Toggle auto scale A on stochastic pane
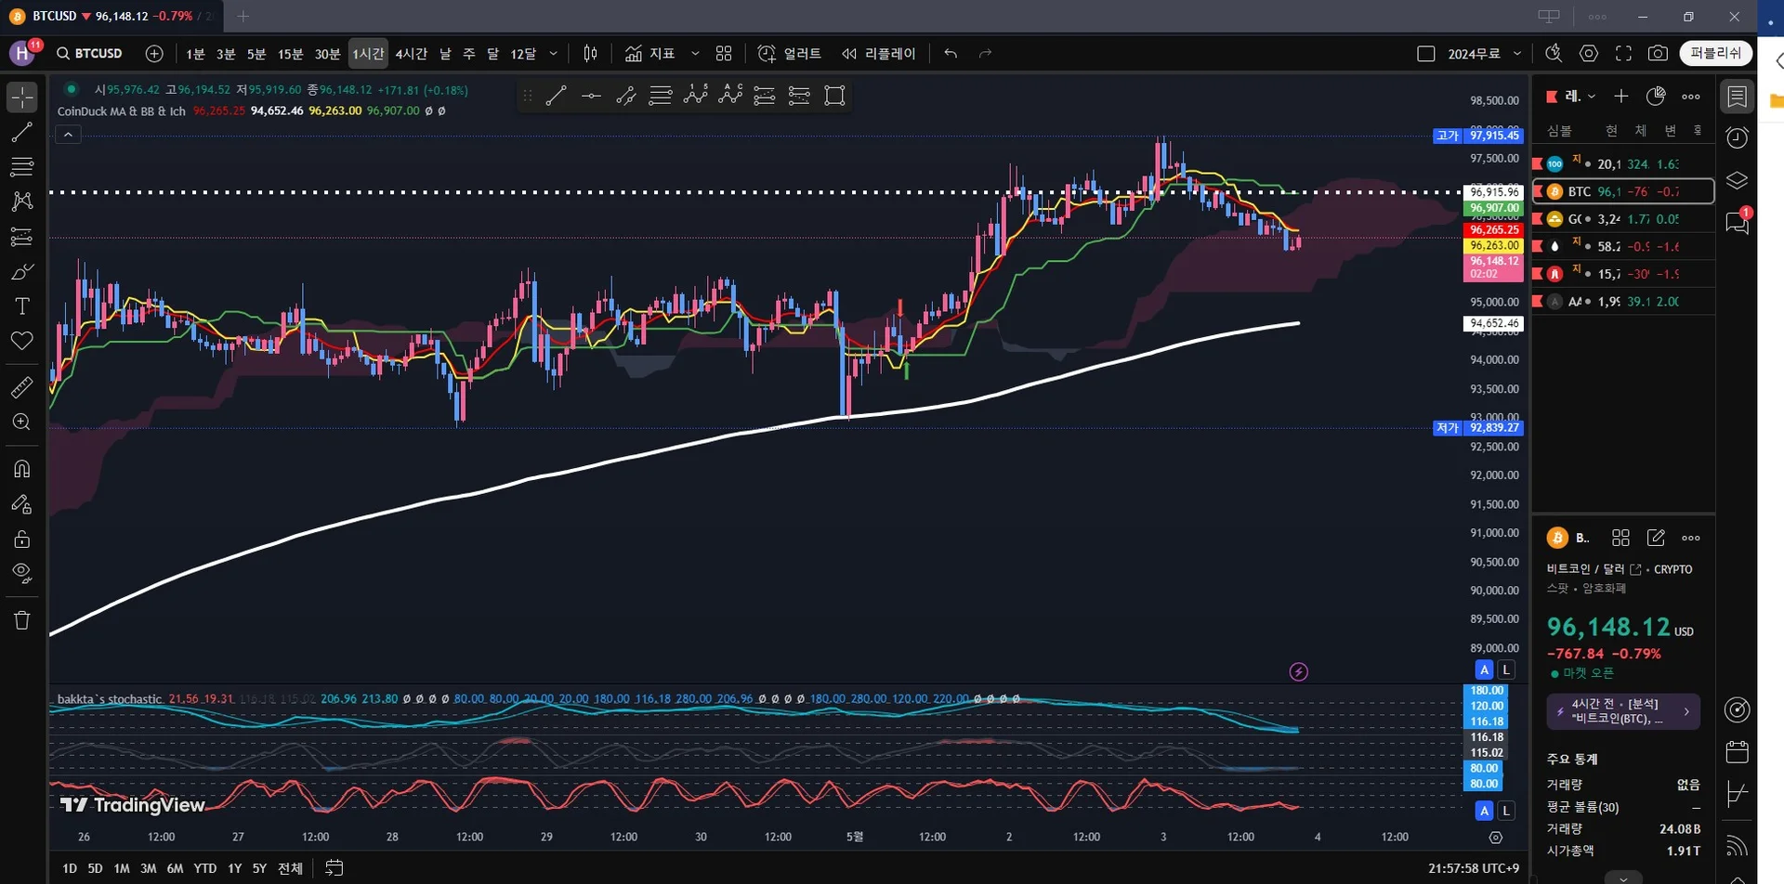This screenshot has height=884, width=1784. coord(1484,811)
